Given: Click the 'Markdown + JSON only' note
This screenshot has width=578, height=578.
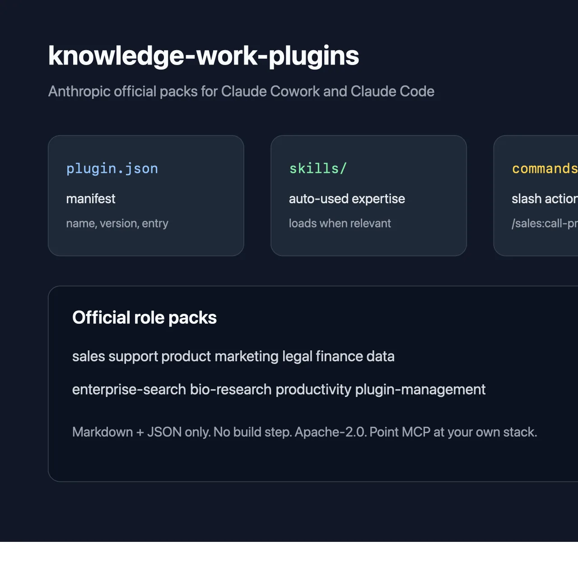Looking at the screenshot, I should point(305,432).
